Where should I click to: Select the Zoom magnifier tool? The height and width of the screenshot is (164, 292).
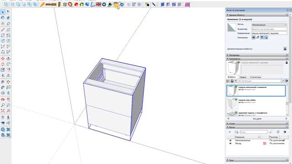coord(3,105)
